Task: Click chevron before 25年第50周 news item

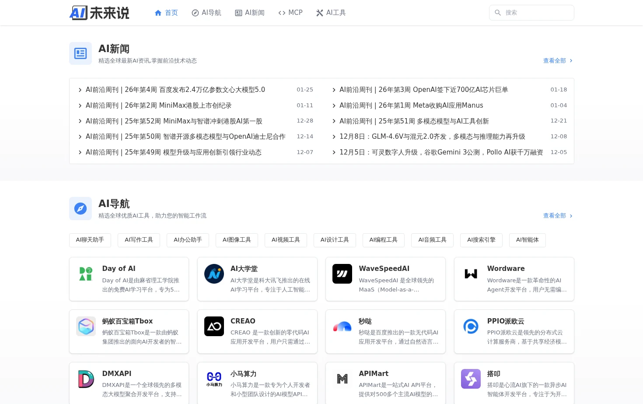Action: tap(80, 137)
